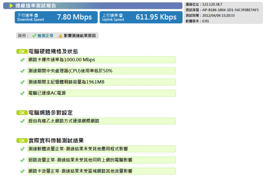
Task: Click the 電腦網路參數設定 section heading
Action: [x=51, y=113]
